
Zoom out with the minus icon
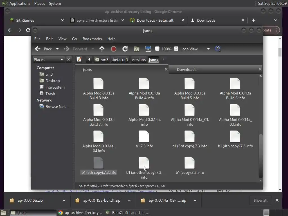(x=157, y=49)
